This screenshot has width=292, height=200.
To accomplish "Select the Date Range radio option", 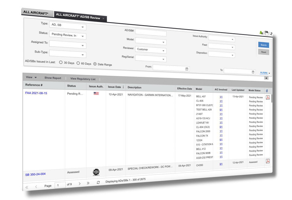I will coord(95,64).
